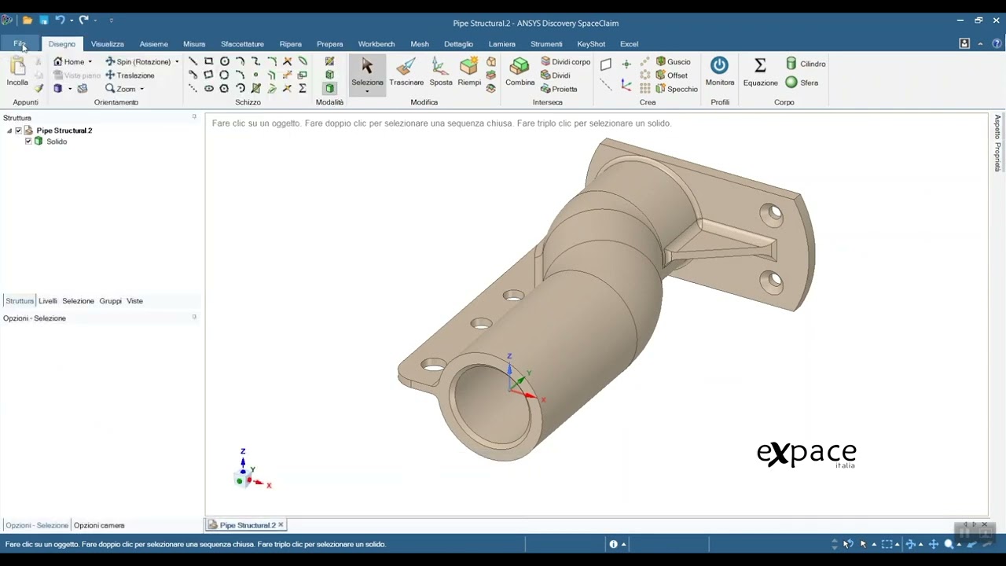Select the Solido item in structure tree
The height and width of the screenshot is (566, 1006).
tap(57, 141)
